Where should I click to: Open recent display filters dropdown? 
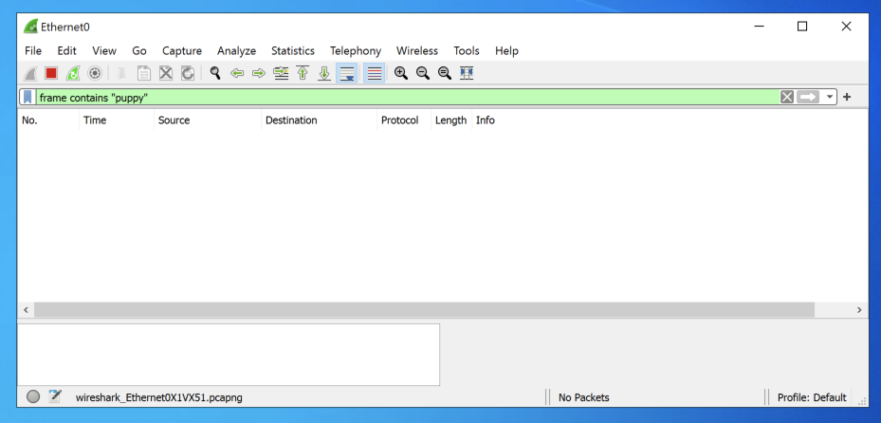(830, 97)
